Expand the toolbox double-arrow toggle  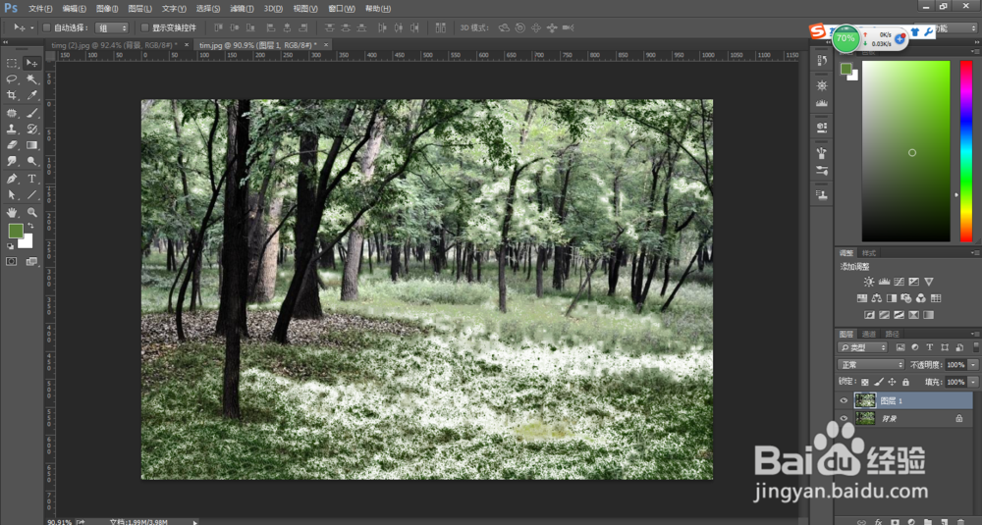pos(6,42)
